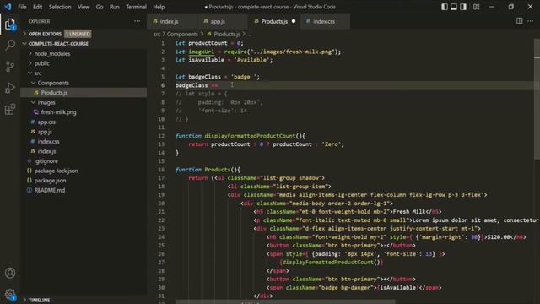Open the View menu
Viewport: 540px width, 304px height.
tap(84, 7)
